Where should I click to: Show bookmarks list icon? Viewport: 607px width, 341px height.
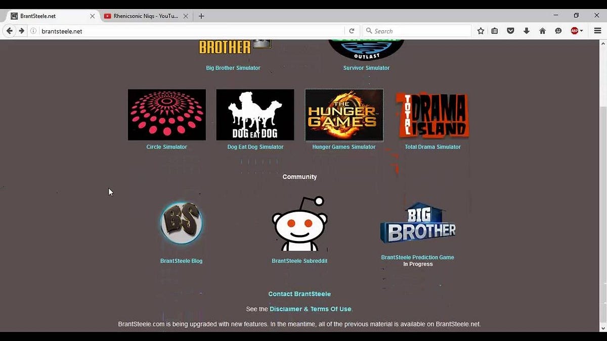(x=495, y=31)
